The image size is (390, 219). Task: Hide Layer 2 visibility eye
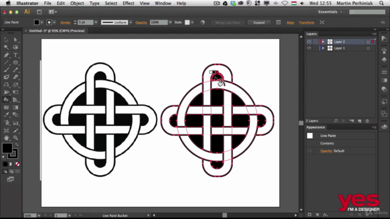point(309,42)
